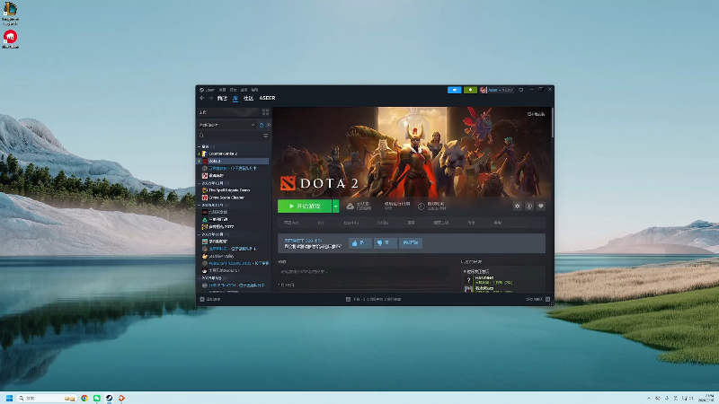The image size is (719, 404).
Task: Open the View menu in title bar
Action: point(222,90)
